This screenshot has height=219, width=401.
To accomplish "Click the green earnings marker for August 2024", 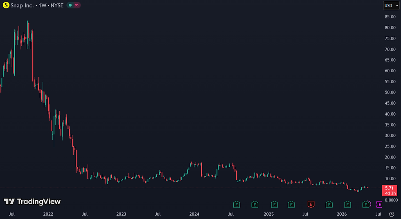I will click(x=237, y=204).
